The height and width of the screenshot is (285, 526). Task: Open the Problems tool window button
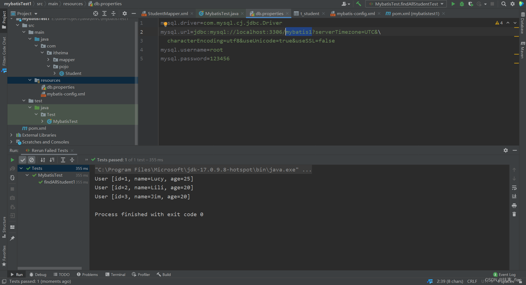tap(87, 275)
